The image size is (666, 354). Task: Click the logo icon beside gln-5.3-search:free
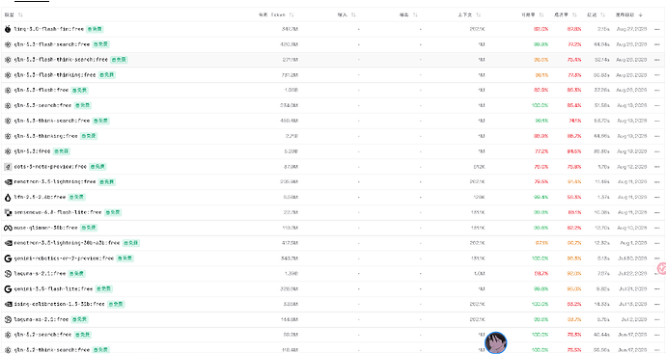8,105
